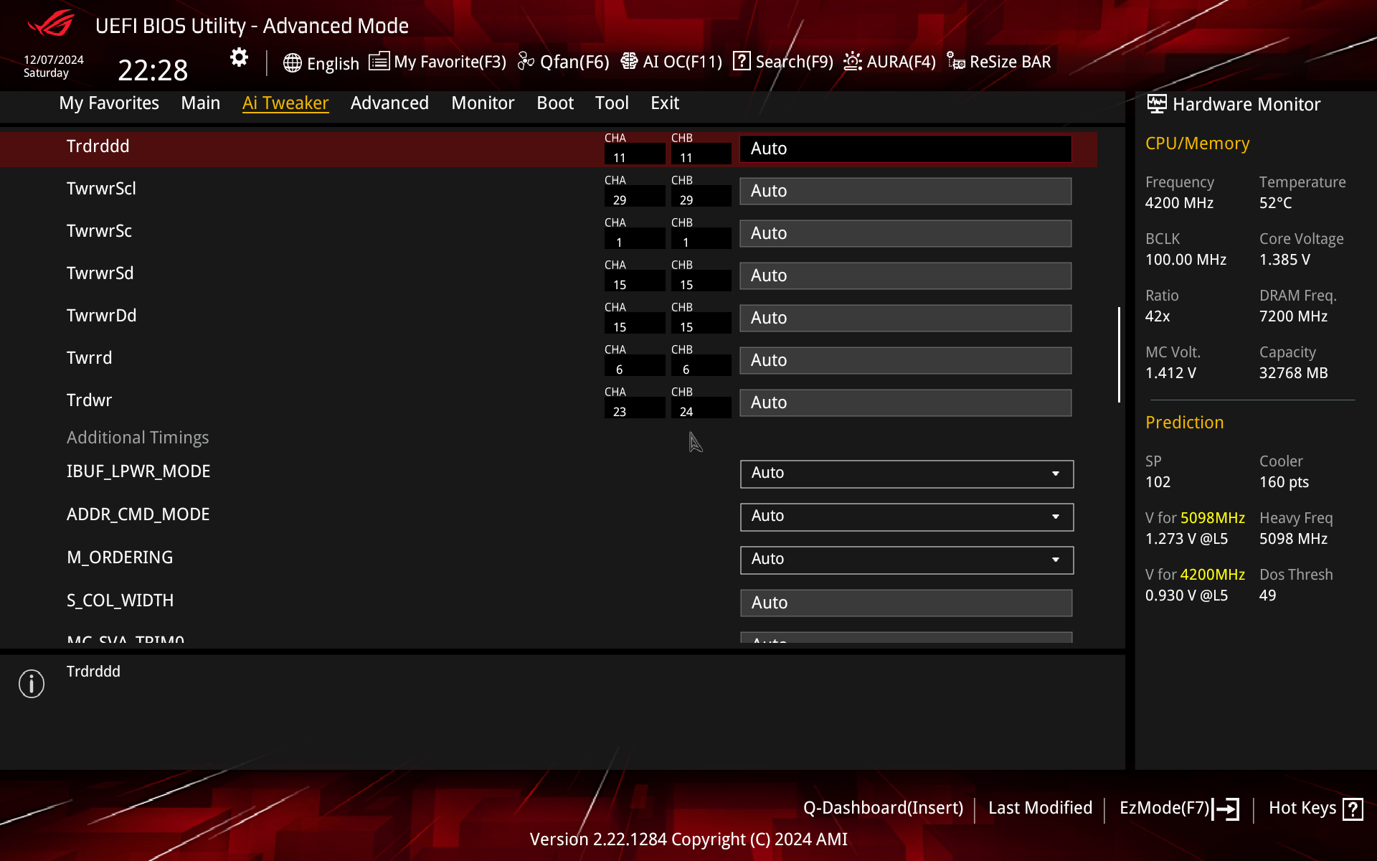The image size is (1377, 861).
Task: Open the M_ORDERING dropdown
Action: tap(907, 560)
